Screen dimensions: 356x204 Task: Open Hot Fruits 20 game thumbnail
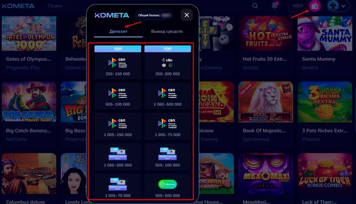[266, 33]
